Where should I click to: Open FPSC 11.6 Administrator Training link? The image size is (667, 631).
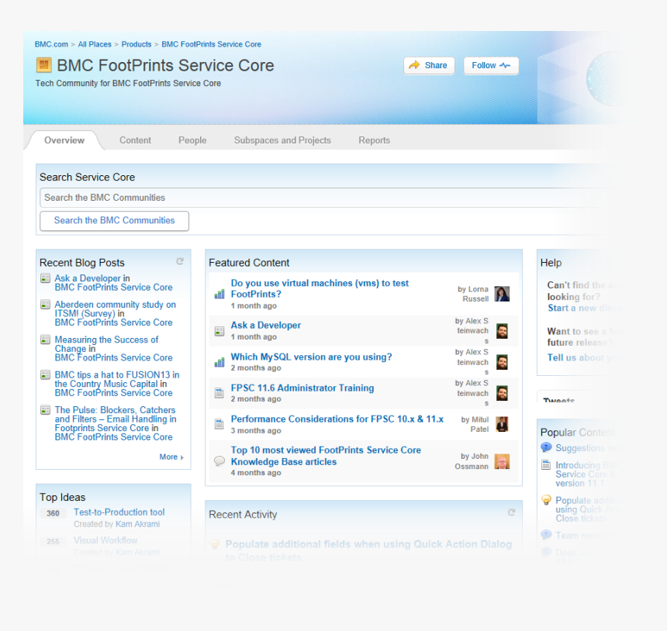pos(302,388)
